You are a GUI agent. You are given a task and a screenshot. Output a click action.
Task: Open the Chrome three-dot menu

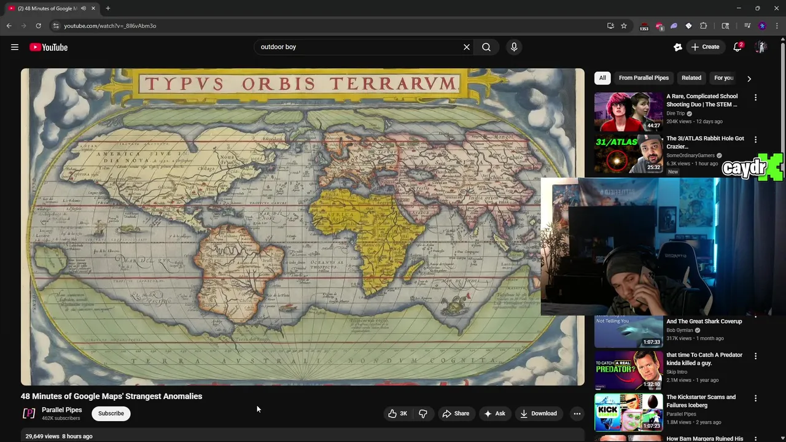(x=777, y=26)
